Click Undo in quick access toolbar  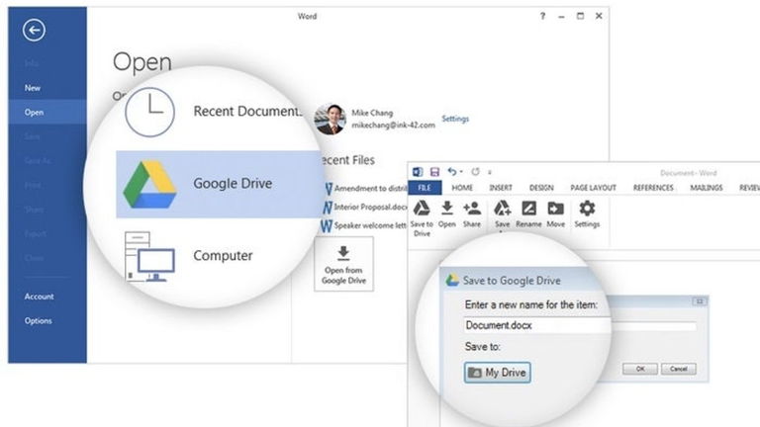[x=451, y=171]
